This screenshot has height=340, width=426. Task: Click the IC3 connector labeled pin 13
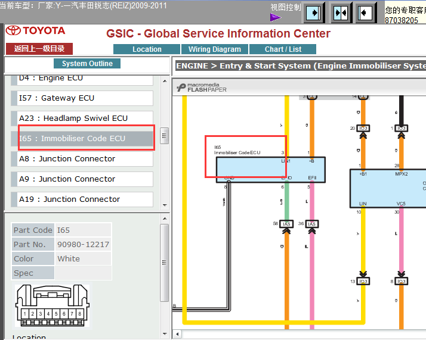(x=363, y=281)
